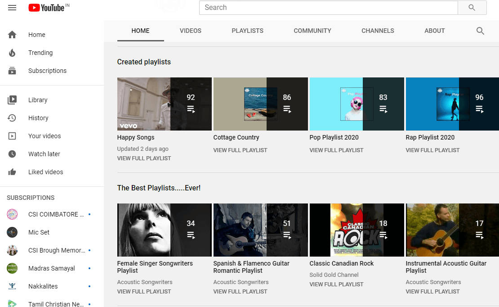499x307 pixels.
Task: View full Rap Playlist 2020
Action: [432, 150]
